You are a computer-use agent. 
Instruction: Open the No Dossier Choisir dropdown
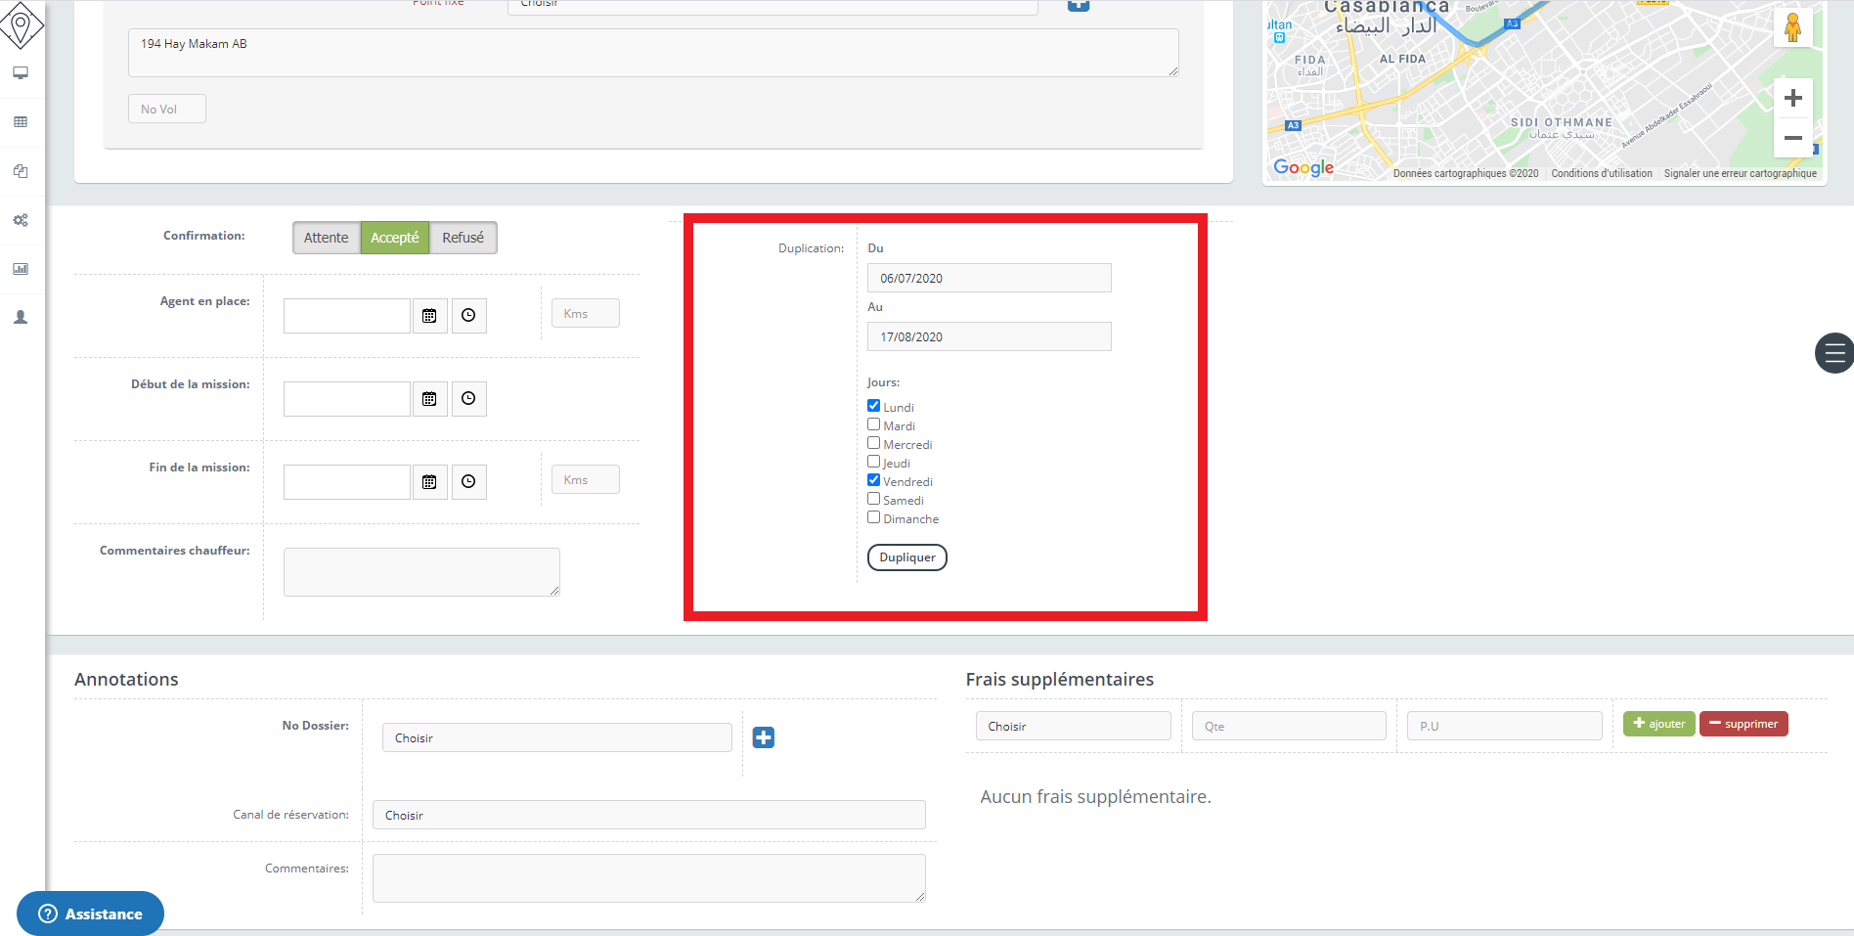[556, 738]
